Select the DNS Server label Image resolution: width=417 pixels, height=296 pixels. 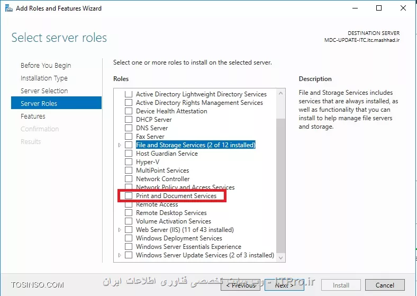tap(152, 128)
